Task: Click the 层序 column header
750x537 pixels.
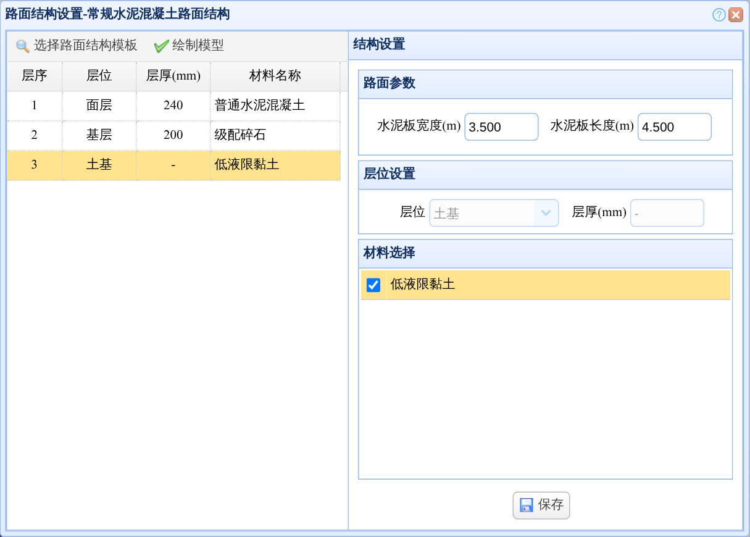Action: coord(35,76)
